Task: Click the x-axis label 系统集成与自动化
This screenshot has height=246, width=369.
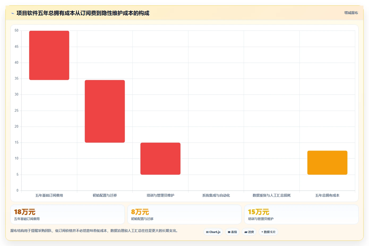Action: [216, 195]
